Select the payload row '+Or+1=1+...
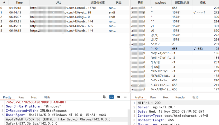 175,80
